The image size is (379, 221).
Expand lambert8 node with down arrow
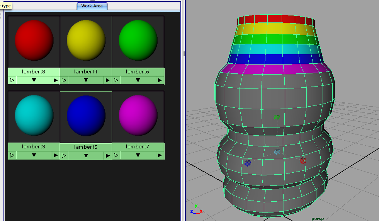click(34, 80)
